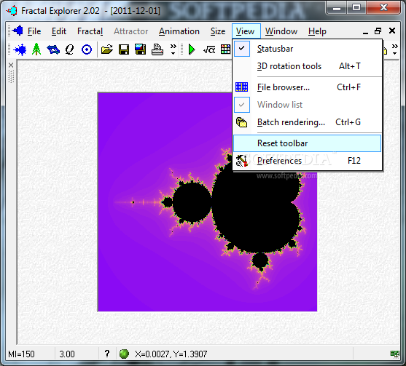
Task: Click the Batch rendering stack icon
Action: pos(241,122)
